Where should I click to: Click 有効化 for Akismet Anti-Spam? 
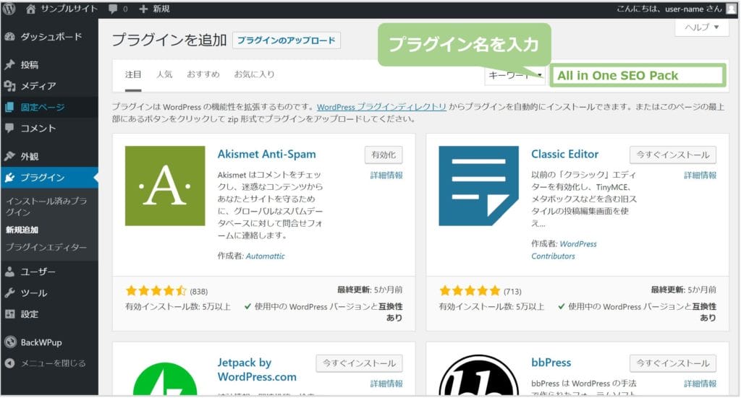point(384,155)
